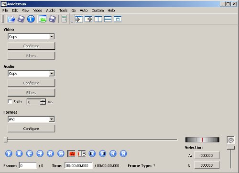
Task: Open a video file using the folder icon
Action: [x=11, y=19]
